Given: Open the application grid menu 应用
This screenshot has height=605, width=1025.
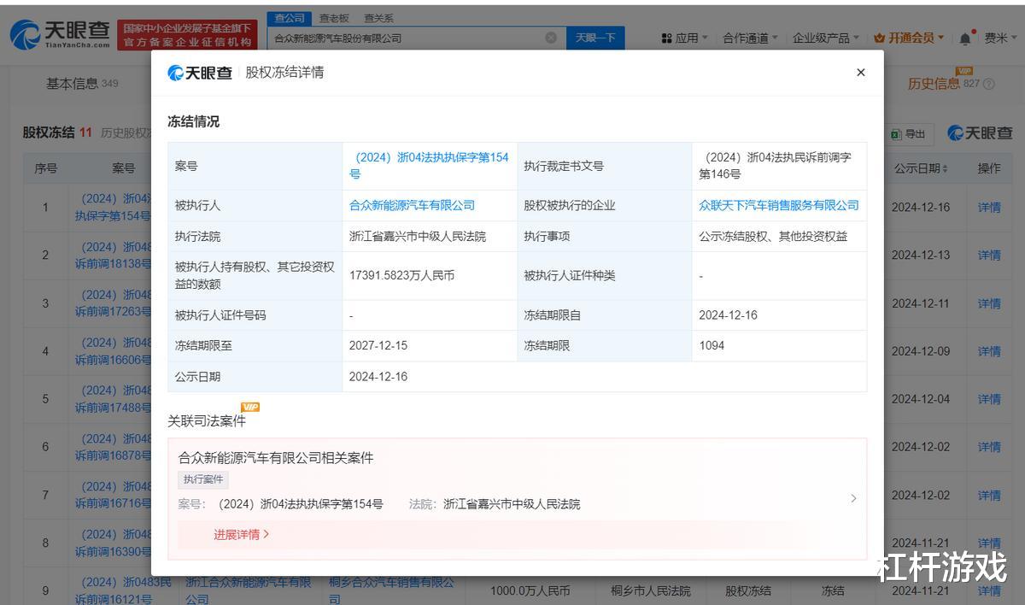Looking at the screenshot, I should tap(685, 38).
